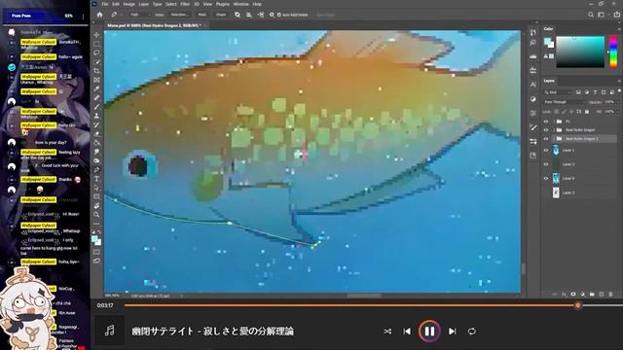This screenshot has width=623, height=350.
Task: Toggle layer filtering switch on/off
Action: tap(619, 90)
